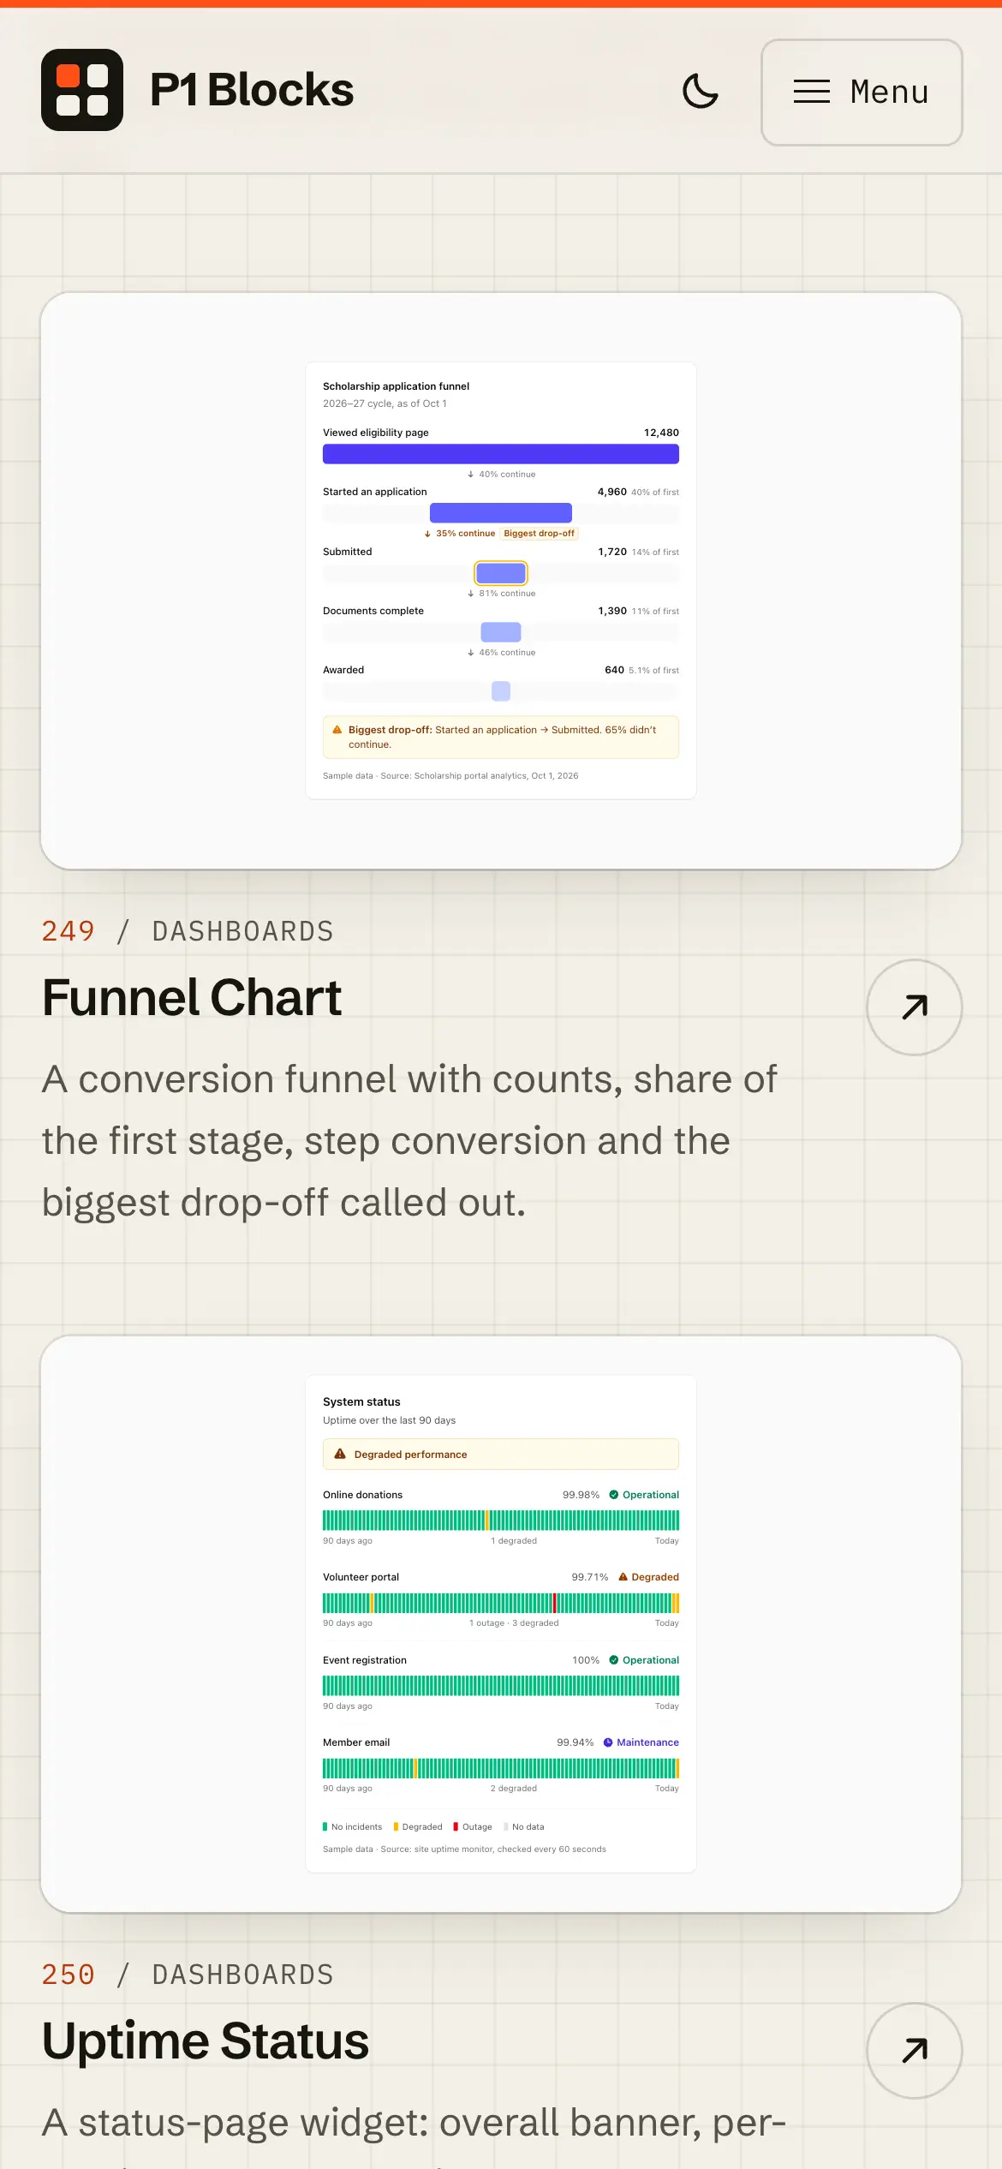Click the '99.94%' uptime value

coord(576,1742)
